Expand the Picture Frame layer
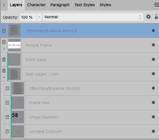The height and width of the screenshot is (140, 159). [x=4, y=49]
